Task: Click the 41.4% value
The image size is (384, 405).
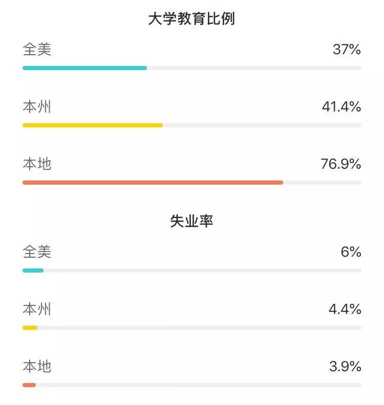Action: click(342, 107)
